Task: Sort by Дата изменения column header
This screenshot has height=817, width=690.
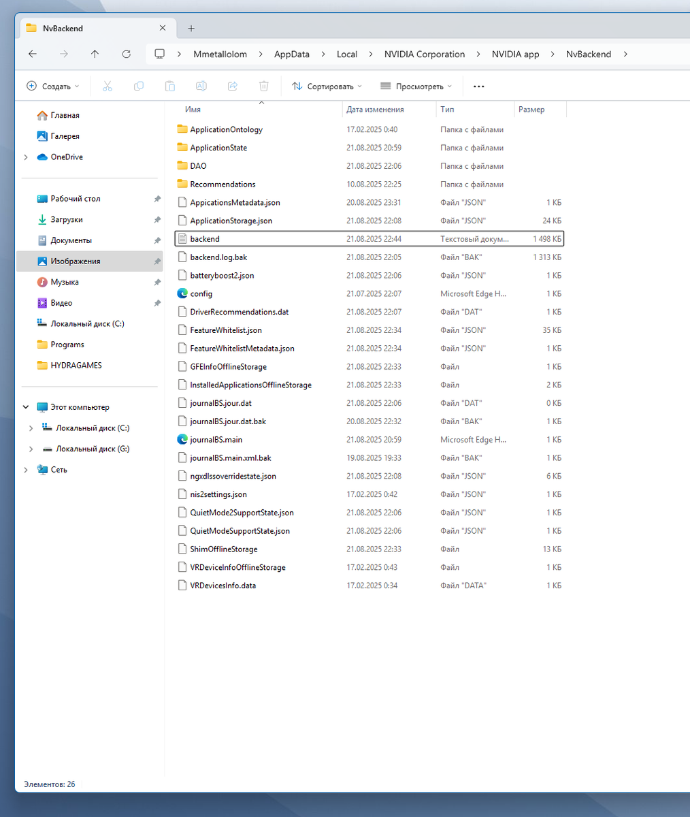Action: point(389,110)
